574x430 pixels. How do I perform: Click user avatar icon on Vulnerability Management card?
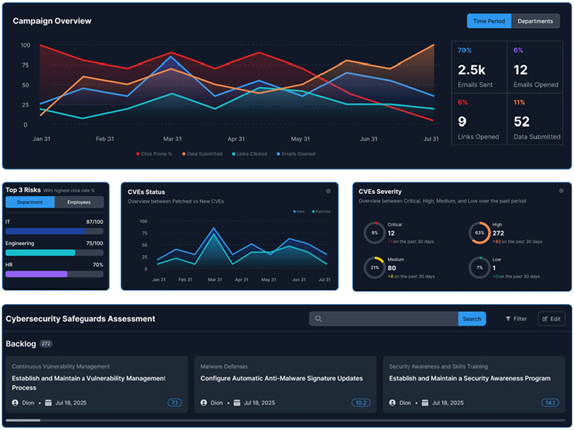tap(15, 403)
